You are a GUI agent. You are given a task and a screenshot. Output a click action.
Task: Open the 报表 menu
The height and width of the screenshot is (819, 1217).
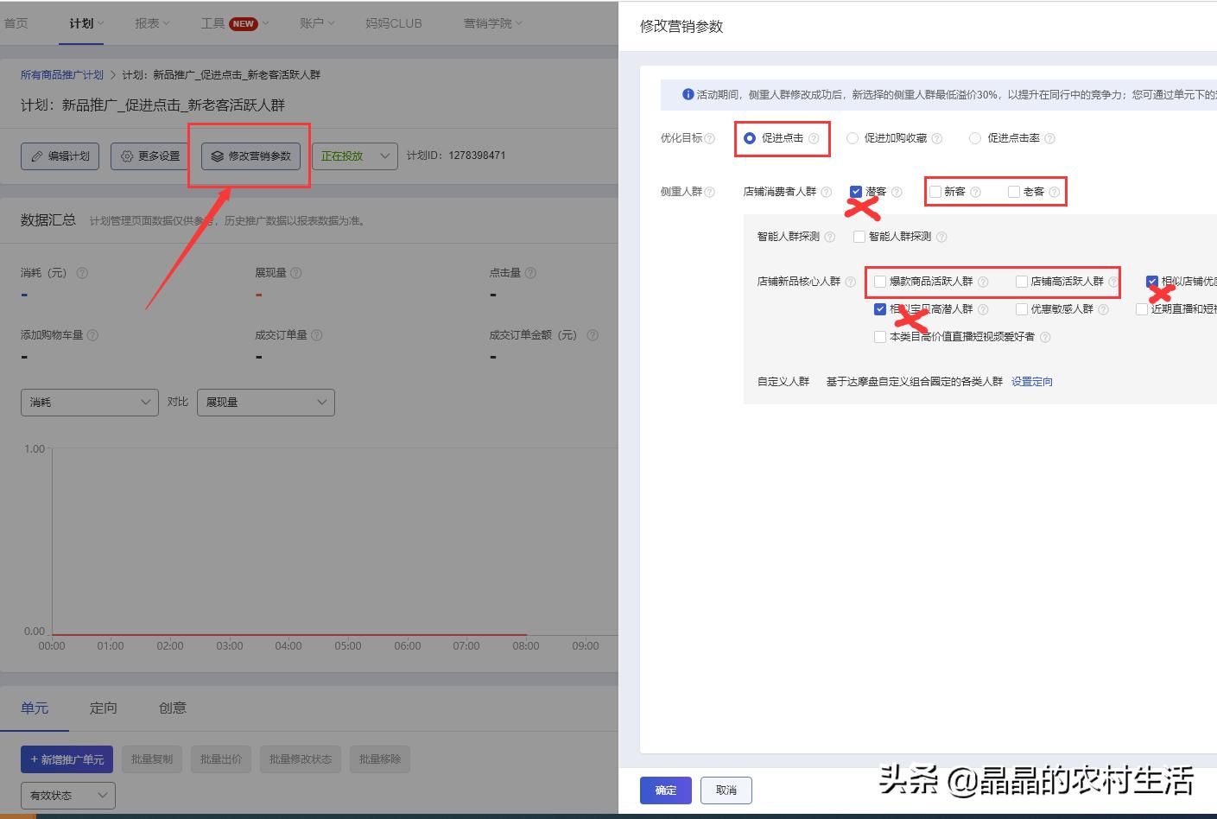point(150,23)
